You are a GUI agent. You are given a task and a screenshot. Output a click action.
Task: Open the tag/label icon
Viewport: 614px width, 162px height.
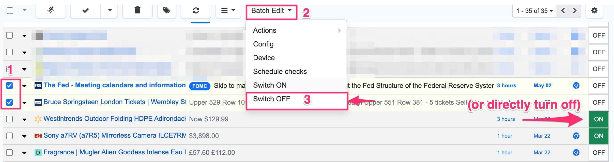coord(166,11)
